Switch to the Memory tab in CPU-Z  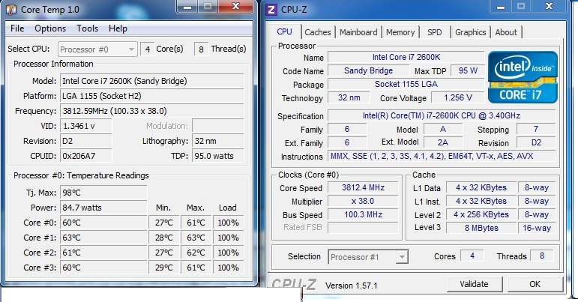(400, 32)
